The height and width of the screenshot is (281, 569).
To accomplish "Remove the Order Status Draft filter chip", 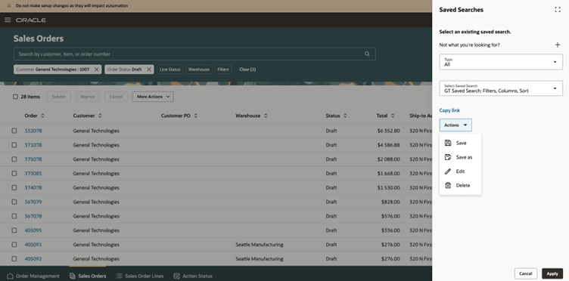I will pos(149,69).
